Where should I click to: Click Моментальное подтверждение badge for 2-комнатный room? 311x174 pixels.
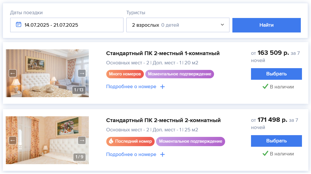pyautogui.click(x=190, y=142)
